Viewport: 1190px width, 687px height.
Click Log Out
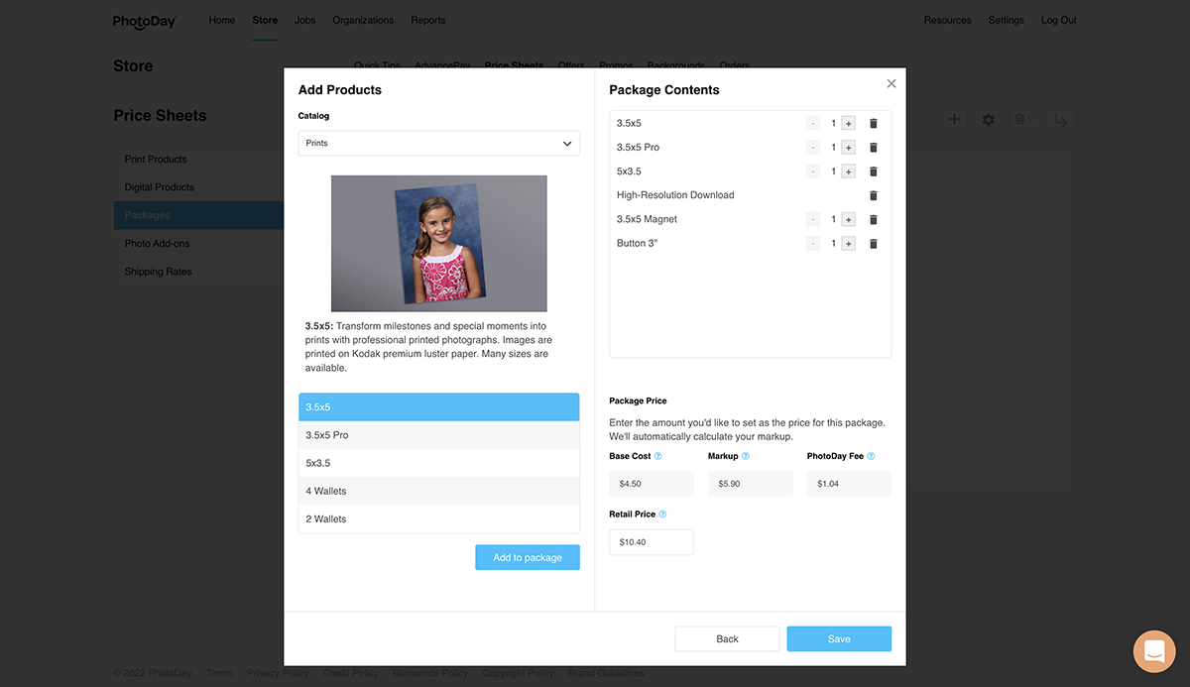[1059, 20]
